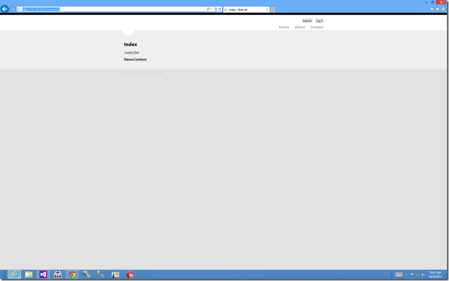Open the Tools gear menu
Viewport: 449px width, 281px height.
pos(443,9)
